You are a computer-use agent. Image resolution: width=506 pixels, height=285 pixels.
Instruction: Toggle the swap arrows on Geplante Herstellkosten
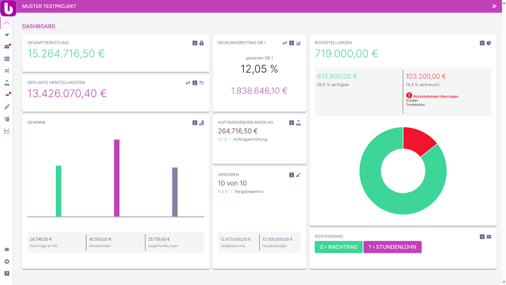[x=188, y=83]
